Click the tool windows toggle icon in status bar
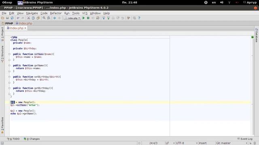Image resolution: width=259 pixels, height=145 pixels. 2,143
